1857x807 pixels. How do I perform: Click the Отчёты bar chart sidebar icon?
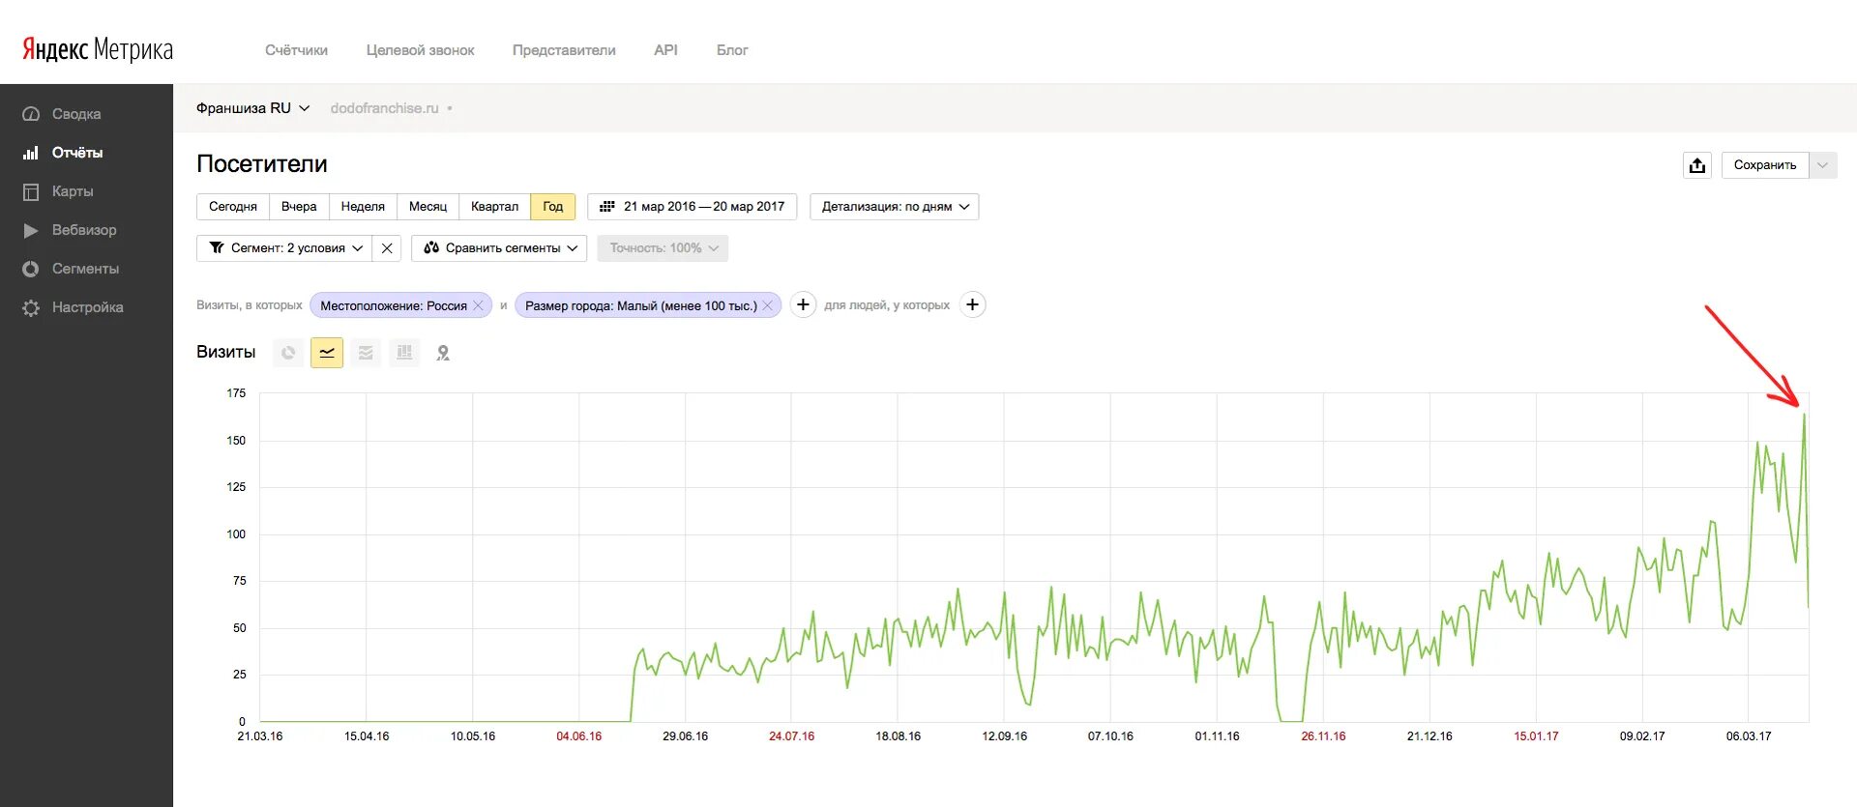[31, 153]
